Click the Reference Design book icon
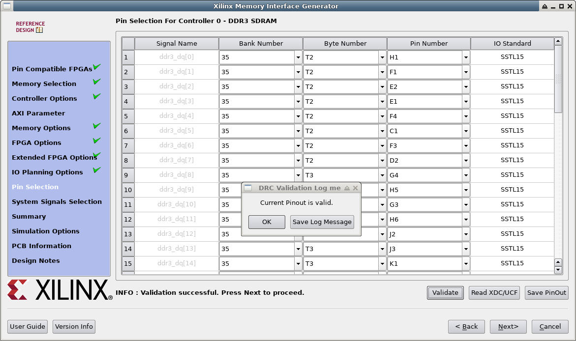Viewport: 576px width, 341px height. [x=39, y=30]
